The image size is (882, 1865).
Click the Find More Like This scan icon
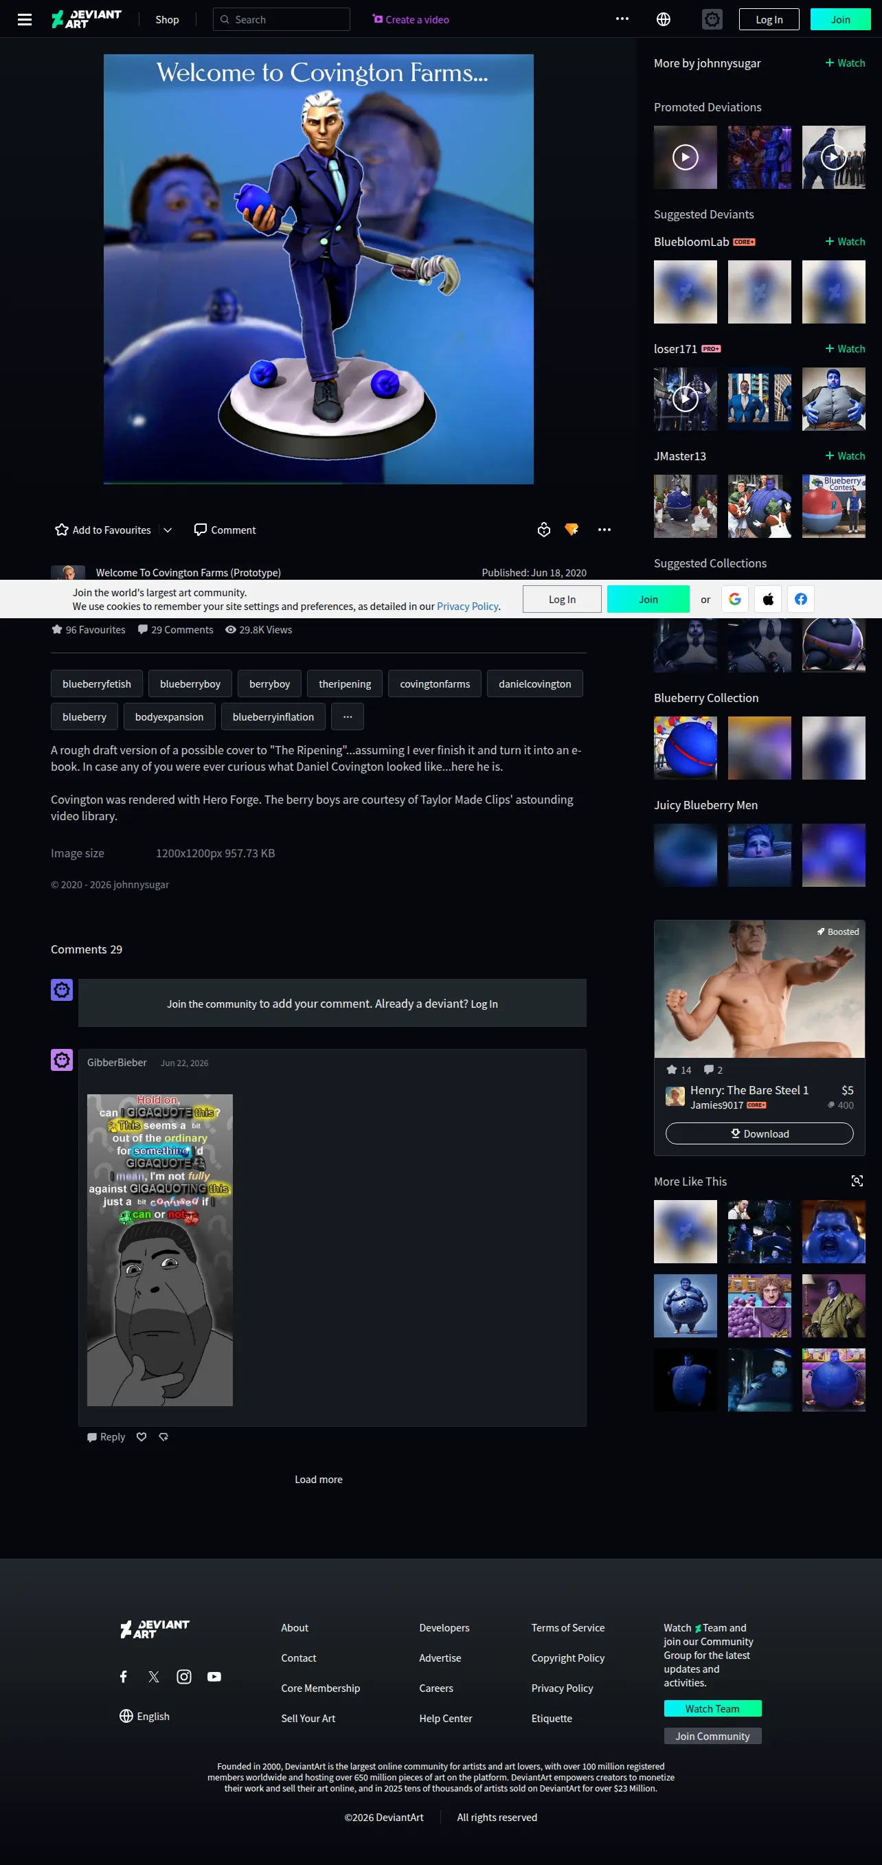pyautogui.click(x=857, y=1181)
